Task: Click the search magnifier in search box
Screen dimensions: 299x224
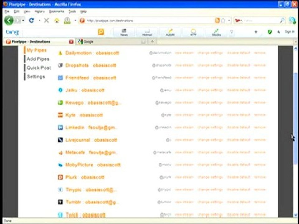Action: [282, 21]
